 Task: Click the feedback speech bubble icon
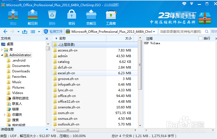(184, 4)
